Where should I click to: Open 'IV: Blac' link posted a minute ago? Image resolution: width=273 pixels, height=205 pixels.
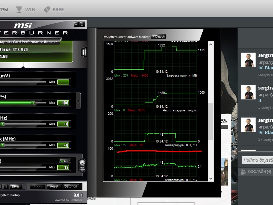pos(265,68)
